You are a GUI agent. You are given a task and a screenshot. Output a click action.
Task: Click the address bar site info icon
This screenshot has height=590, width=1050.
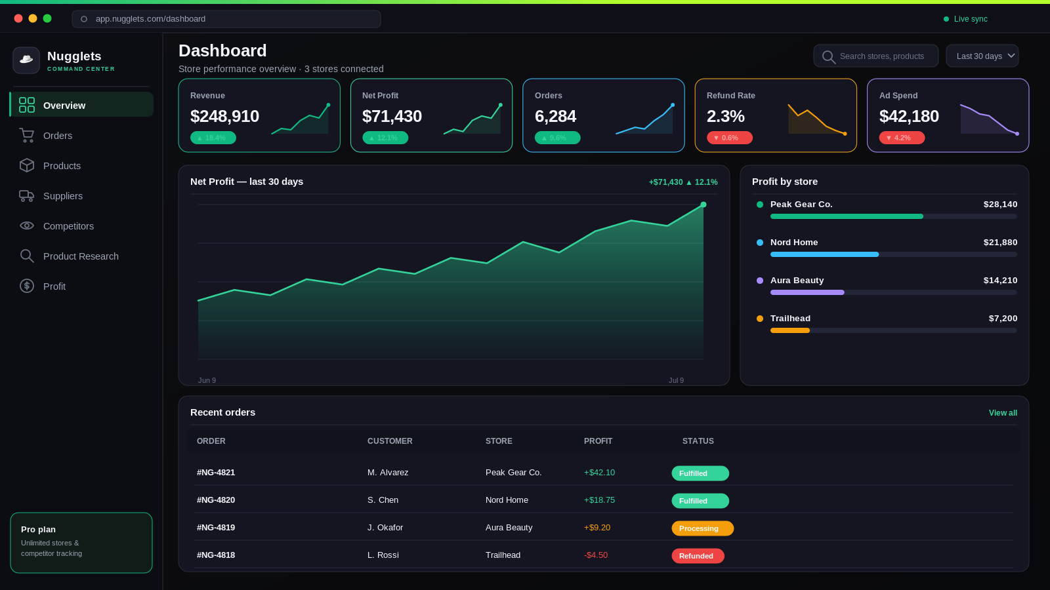pos(84,19)
